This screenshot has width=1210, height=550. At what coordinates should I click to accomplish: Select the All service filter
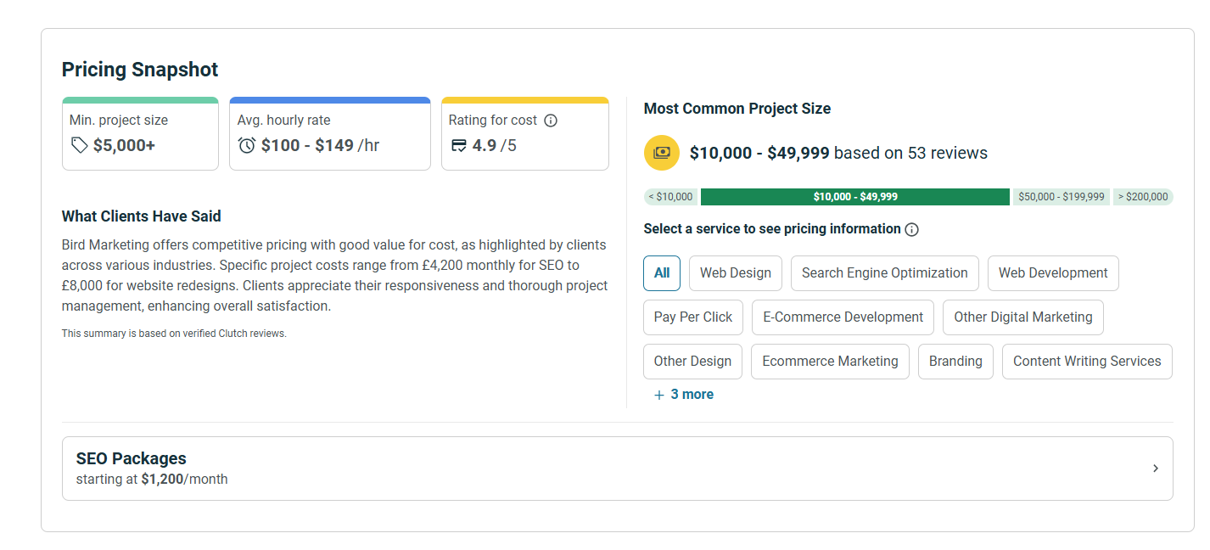(662, 273)
